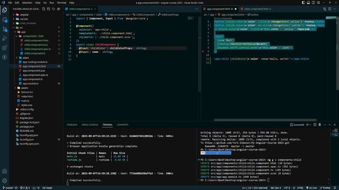This screenshot has height=190, width=339.
Task: Toggle secondary side bar layout button
Action: point(313,3)
